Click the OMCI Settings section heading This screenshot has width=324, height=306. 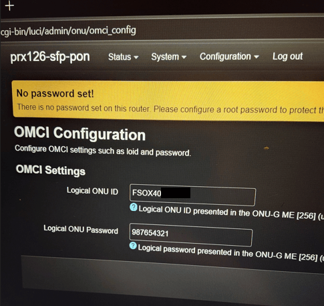(51, 170)
